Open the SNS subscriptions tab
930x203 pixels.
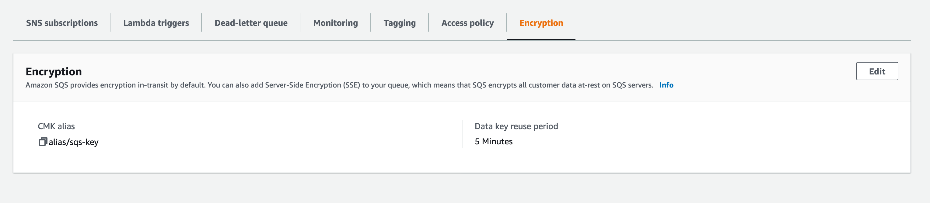62,23
